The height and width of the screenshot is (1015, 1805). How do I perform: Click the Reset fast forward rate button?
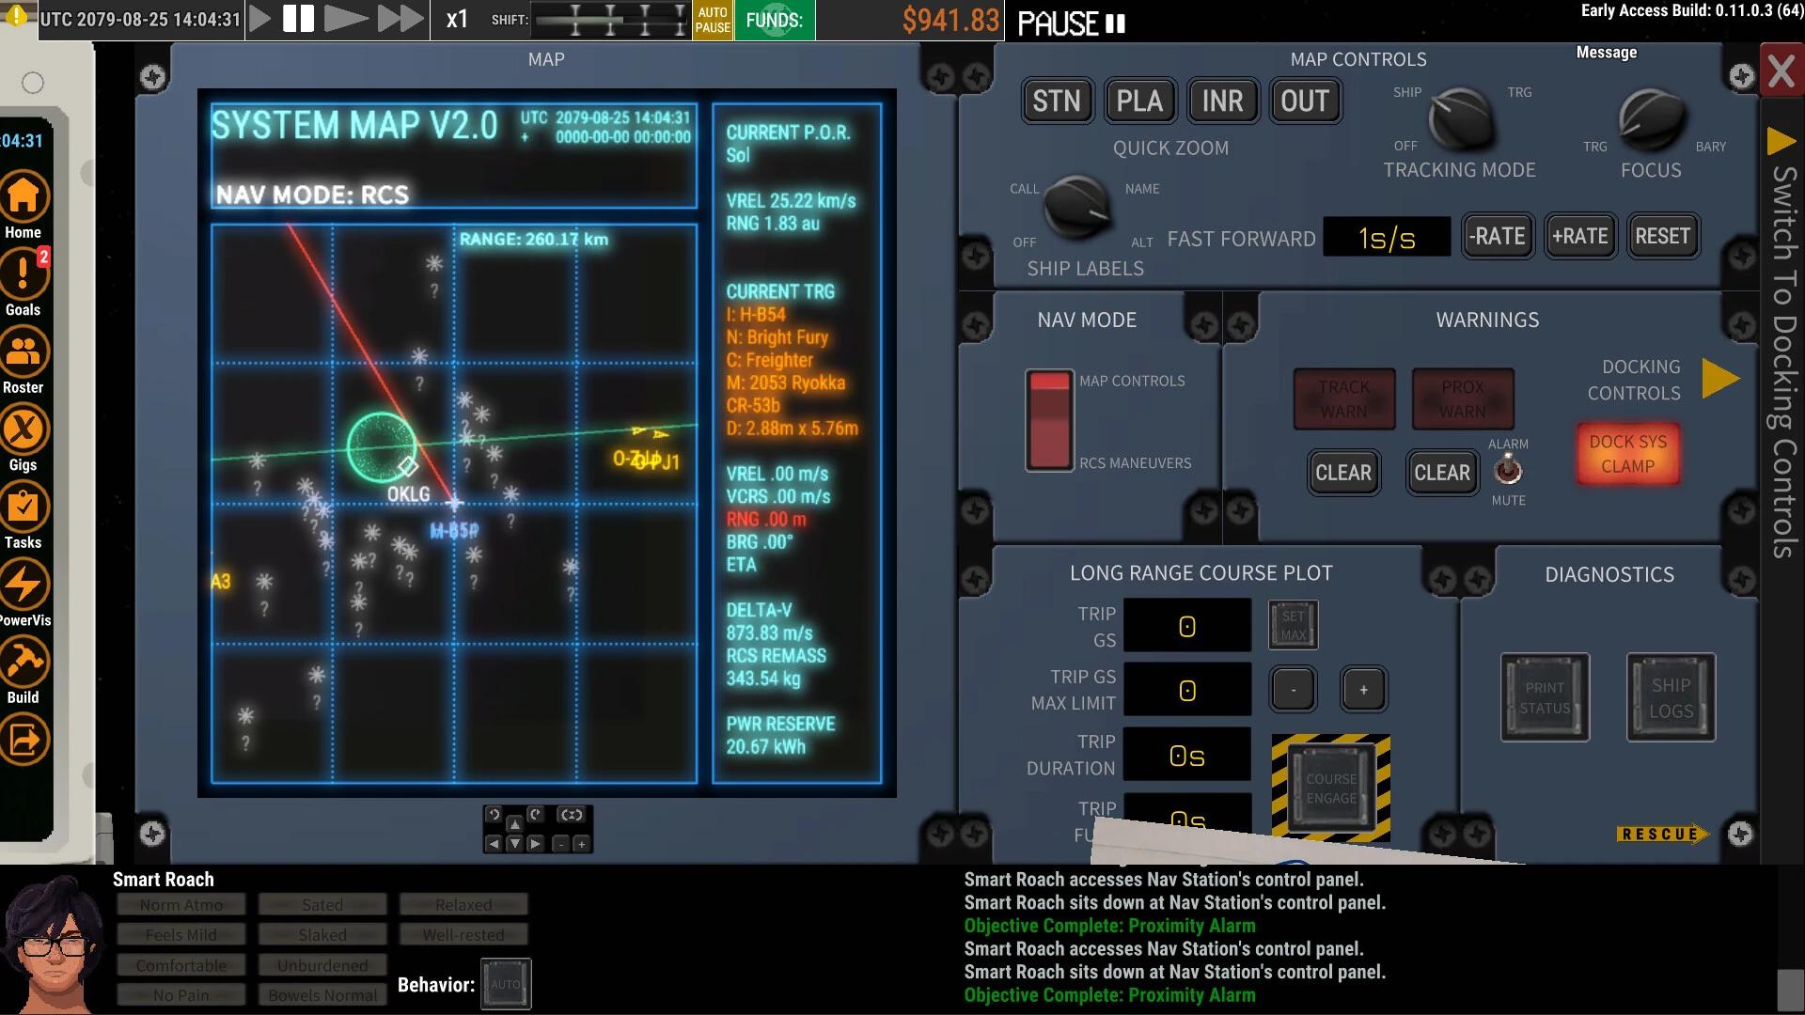[1660, 236]
